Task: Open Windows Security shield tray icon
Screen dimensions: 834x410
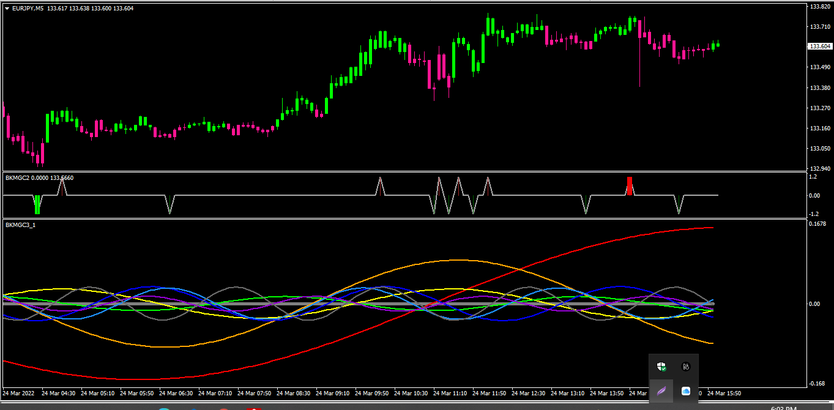Action: [661, 367]
